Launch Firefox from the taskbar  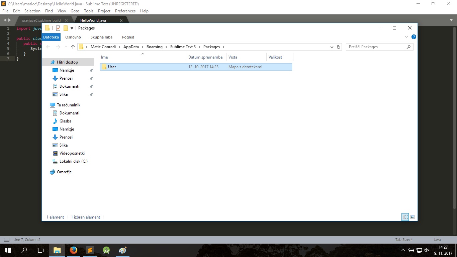pyautogui.click(x=74, y=250)
